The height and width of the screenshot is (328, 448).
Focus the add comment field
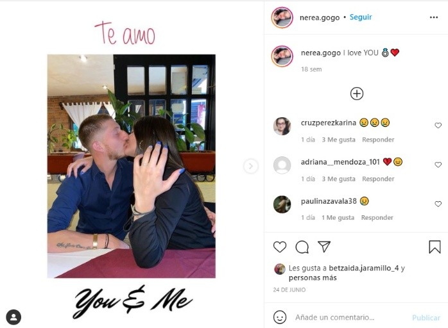[351, 317]
